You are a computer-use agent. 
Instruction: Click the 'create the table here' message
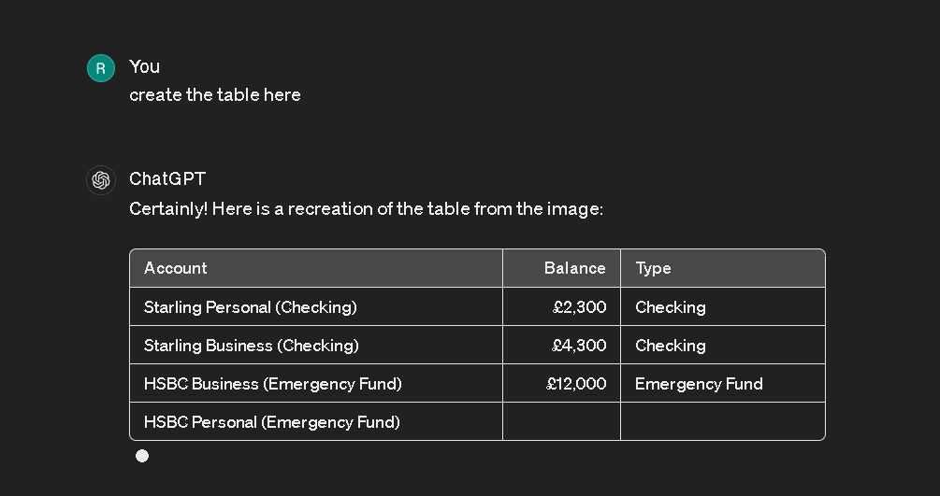(214, 94)
